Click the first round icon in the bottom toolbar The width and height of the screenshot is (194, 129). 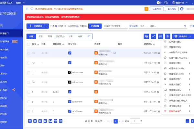pos(30,121)
